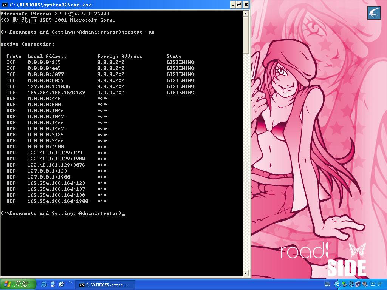
Task: Click UDP address 169.254.166.164:1900
Action: (58, 201)
